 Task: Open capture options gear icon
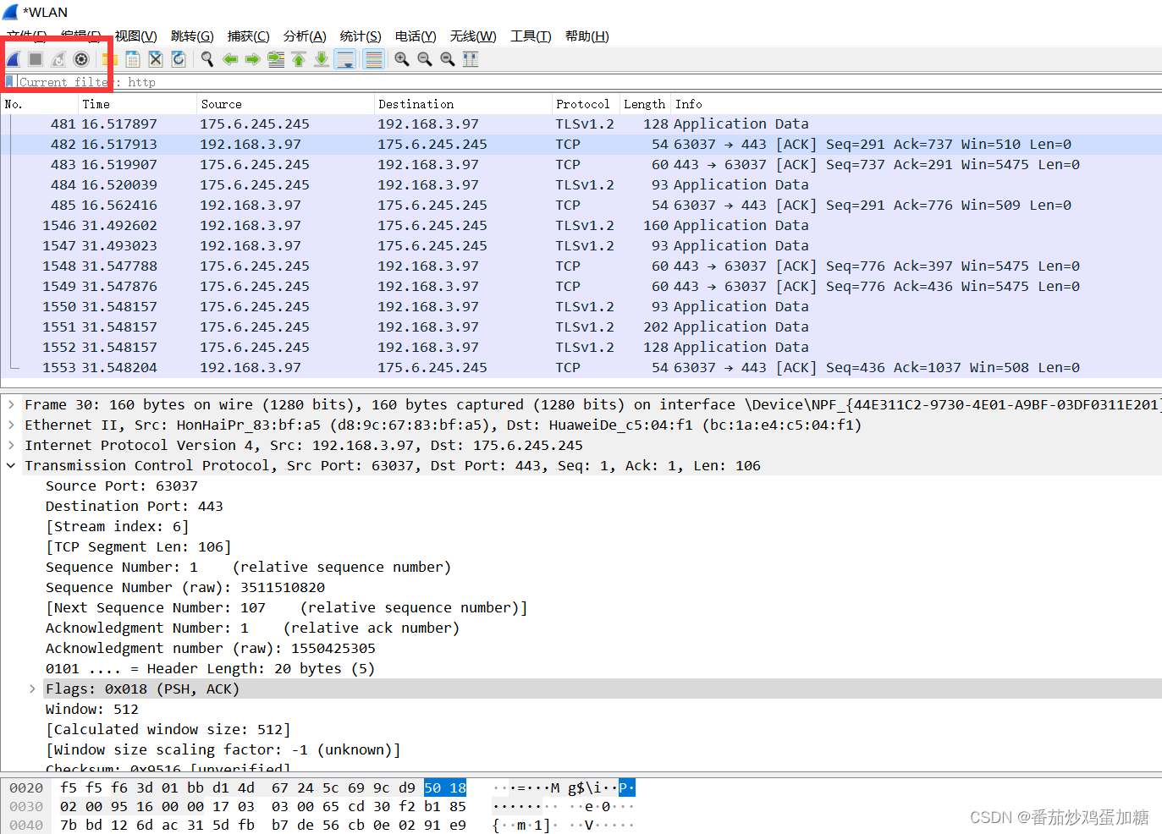[x=81, y=59]
